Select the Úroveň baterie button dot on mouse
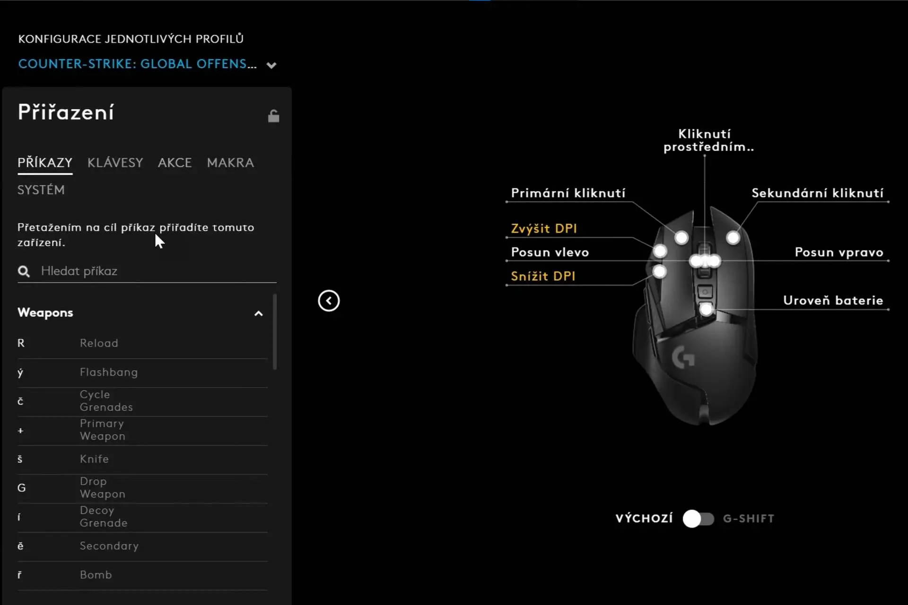 (x=706, y=310)
